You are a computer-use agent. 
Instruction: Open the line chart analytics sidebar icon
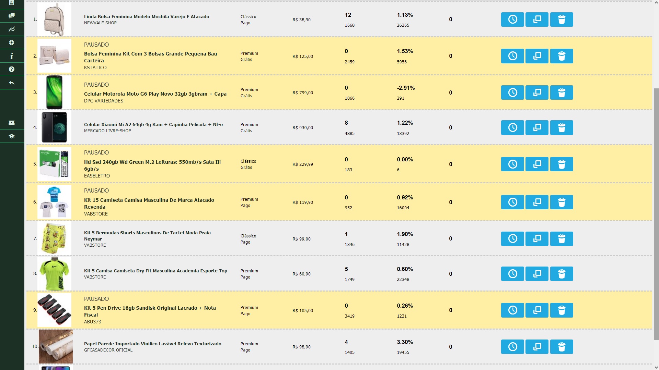[x=12, y=29]
